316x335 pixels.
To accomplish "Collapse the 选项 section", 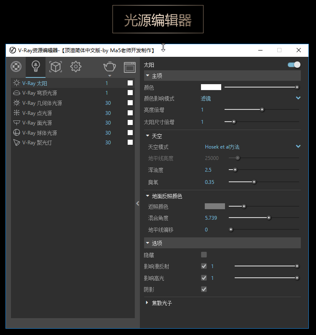I will pyautogui.click(x=147, y=243).
